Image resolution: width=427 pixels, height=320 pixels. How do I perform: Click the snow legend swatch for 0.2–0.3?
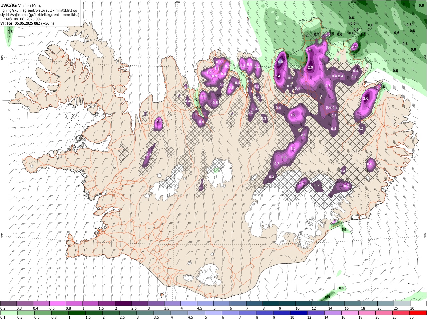pos(8,304)
